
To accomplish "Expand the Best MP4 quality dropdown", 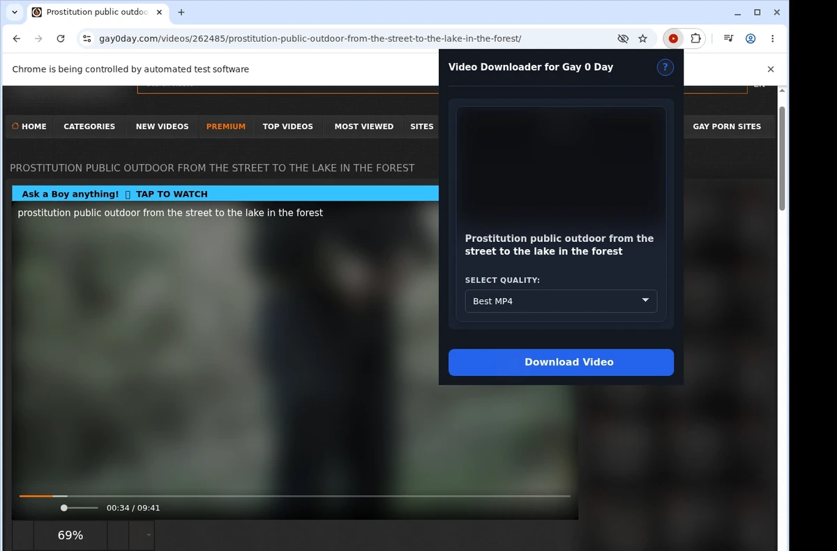I will coord(561,301).
